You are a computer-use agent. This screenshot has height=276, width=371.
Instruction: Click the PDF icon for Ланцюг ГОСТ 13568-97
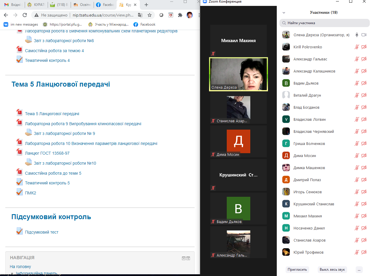[x=19, y=153]
